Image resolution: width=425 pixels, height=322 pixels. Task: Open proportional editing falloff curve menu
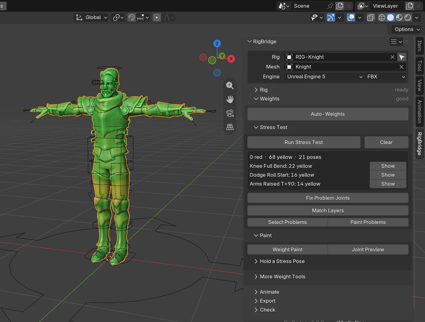168,18
